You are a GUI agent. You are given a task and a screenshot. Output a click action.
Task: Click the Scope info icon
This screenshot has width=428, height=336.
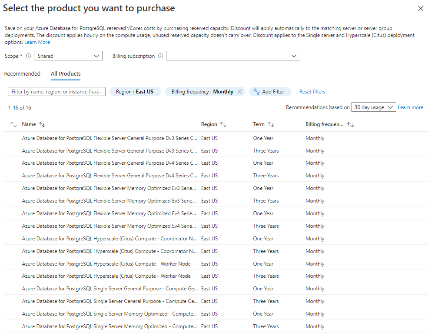[29, 56]
